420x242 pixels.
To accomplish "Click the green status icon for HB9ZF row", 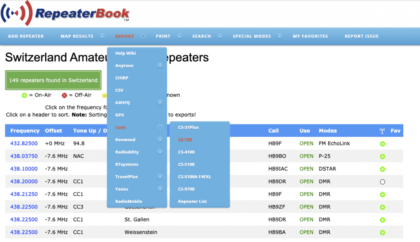I will point(382,207).
